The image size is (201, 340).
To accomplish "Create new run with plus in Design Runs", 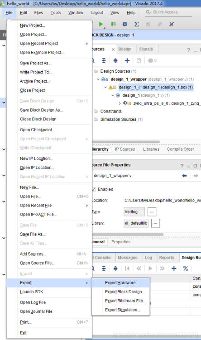I will coord(174,268).
